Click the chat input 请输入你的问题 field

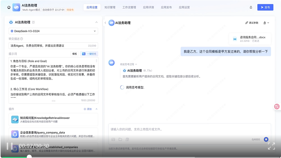(189, 129)
